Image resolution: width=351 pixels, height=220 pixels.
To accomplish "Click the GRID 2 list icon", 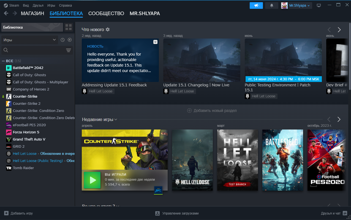I will [9, 147].
